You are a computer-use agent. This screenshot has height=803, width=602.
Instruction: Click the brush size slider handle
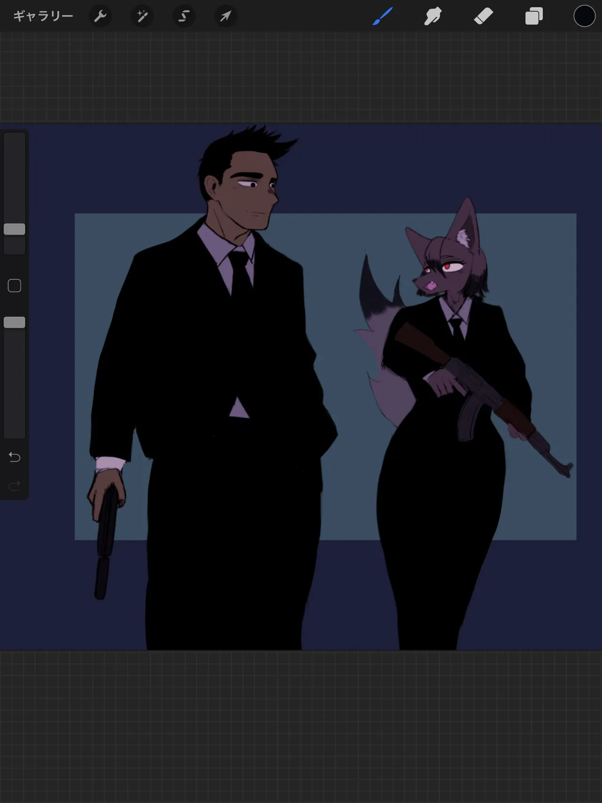15,229
